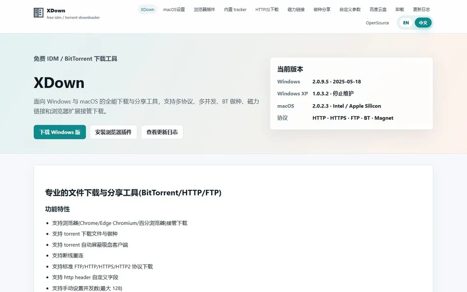Click the 免费 IDM / BitTorrent 下载工具 text

click(x=75, y=59)
